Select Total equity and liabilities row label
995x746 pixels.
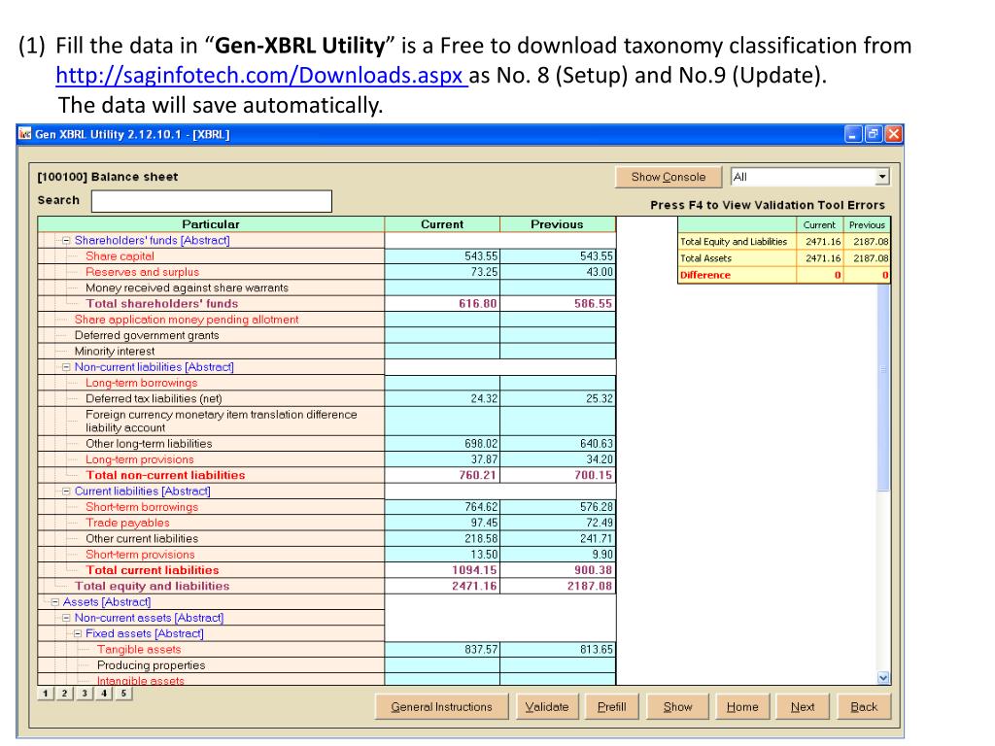(152, 586)
